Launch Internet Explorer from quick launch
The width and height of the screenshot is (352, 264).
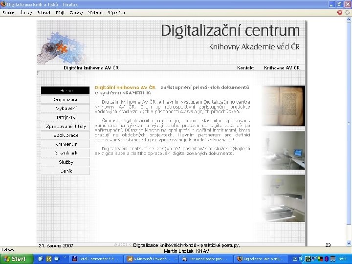click(41, 259)
